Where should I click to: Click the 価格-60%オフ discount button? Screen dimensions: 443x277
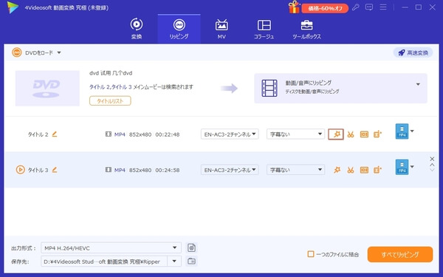click(325, 8)
